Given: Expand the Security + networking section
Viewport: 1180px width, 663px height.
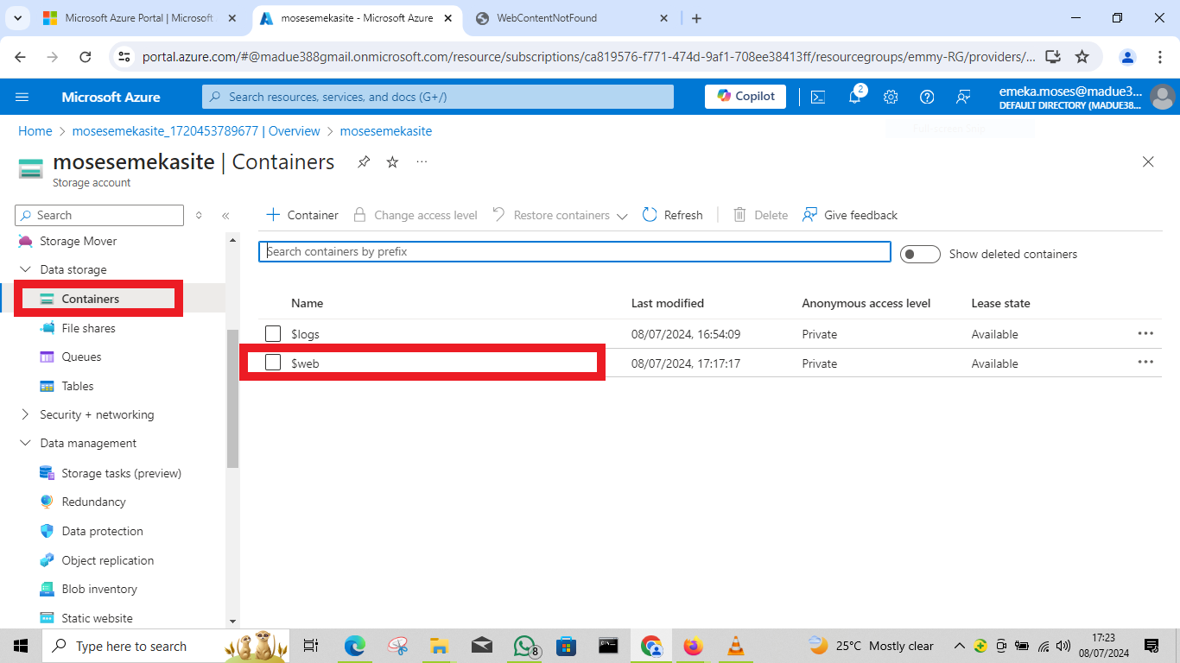Looking at the screenshot, I should (x=25, y=414).
